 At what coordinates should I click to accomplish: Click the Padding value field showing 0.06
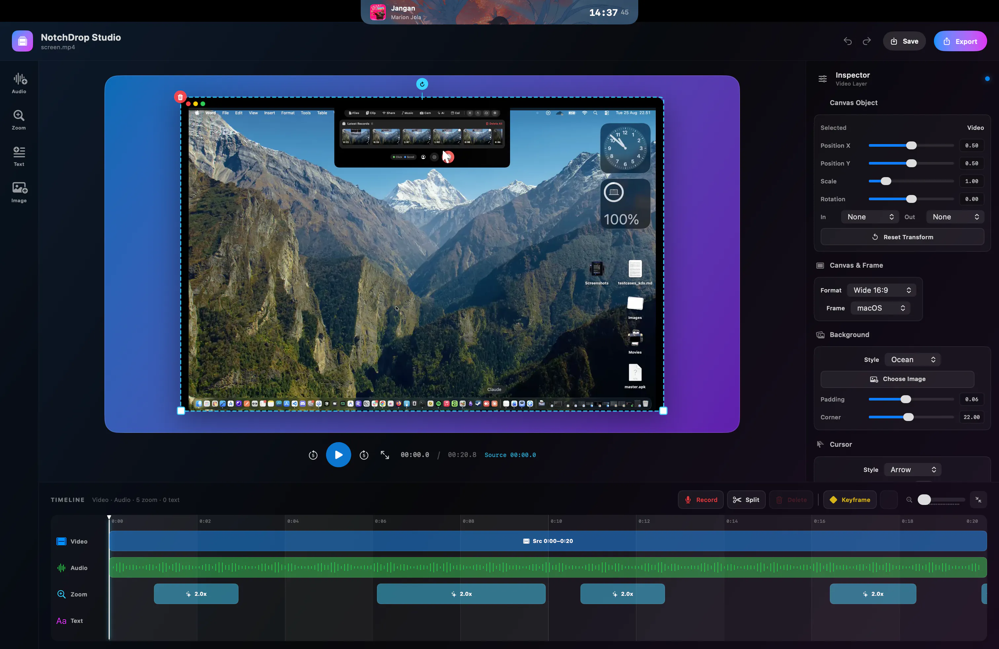971,399
